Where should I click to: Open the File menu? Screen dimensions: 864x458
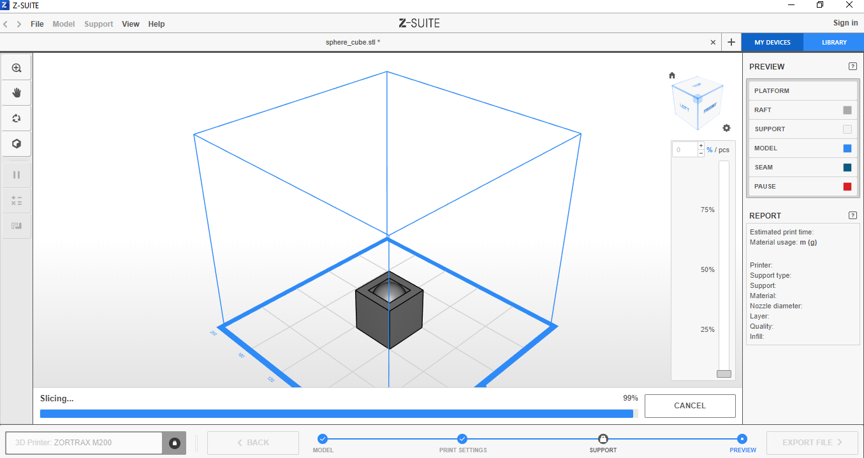(37, 24)
